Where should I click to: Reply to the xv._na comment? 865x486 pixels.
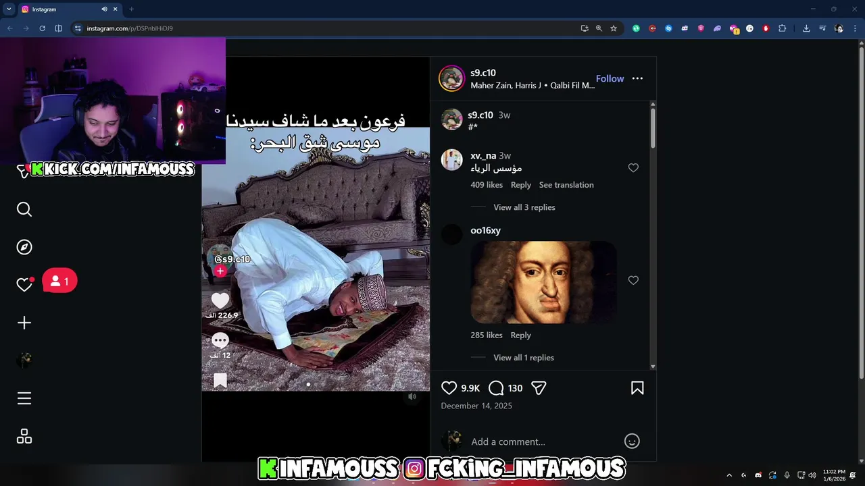[521, 185]
